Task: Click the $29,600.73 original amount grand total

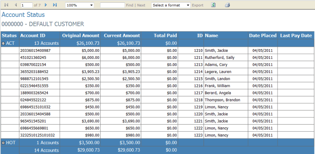Action: tap(89, 150)
